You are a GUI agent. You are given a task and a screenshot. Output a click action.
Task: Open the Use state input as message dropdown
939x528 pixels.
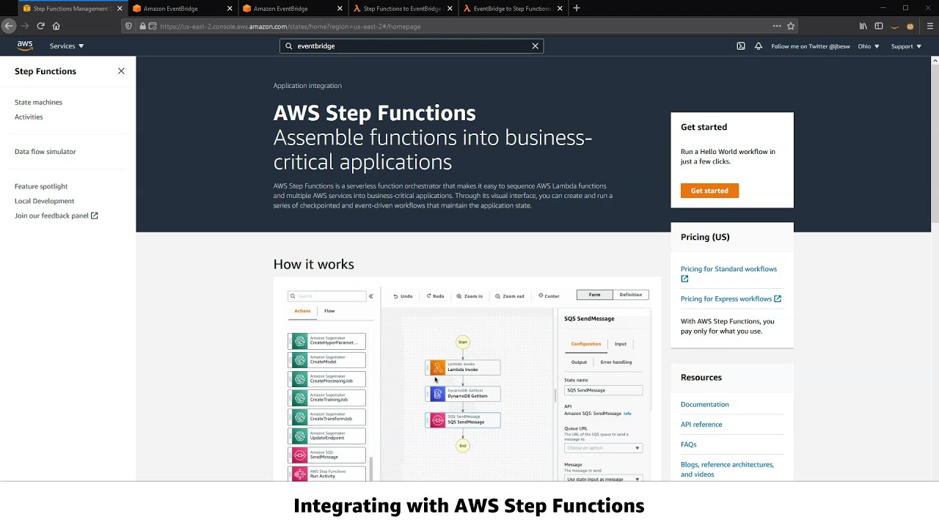tap(603, 479)
